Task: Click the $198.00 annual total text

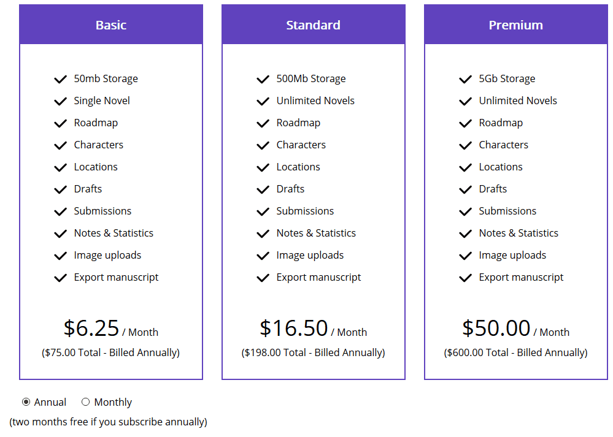Action: point(313,352)
